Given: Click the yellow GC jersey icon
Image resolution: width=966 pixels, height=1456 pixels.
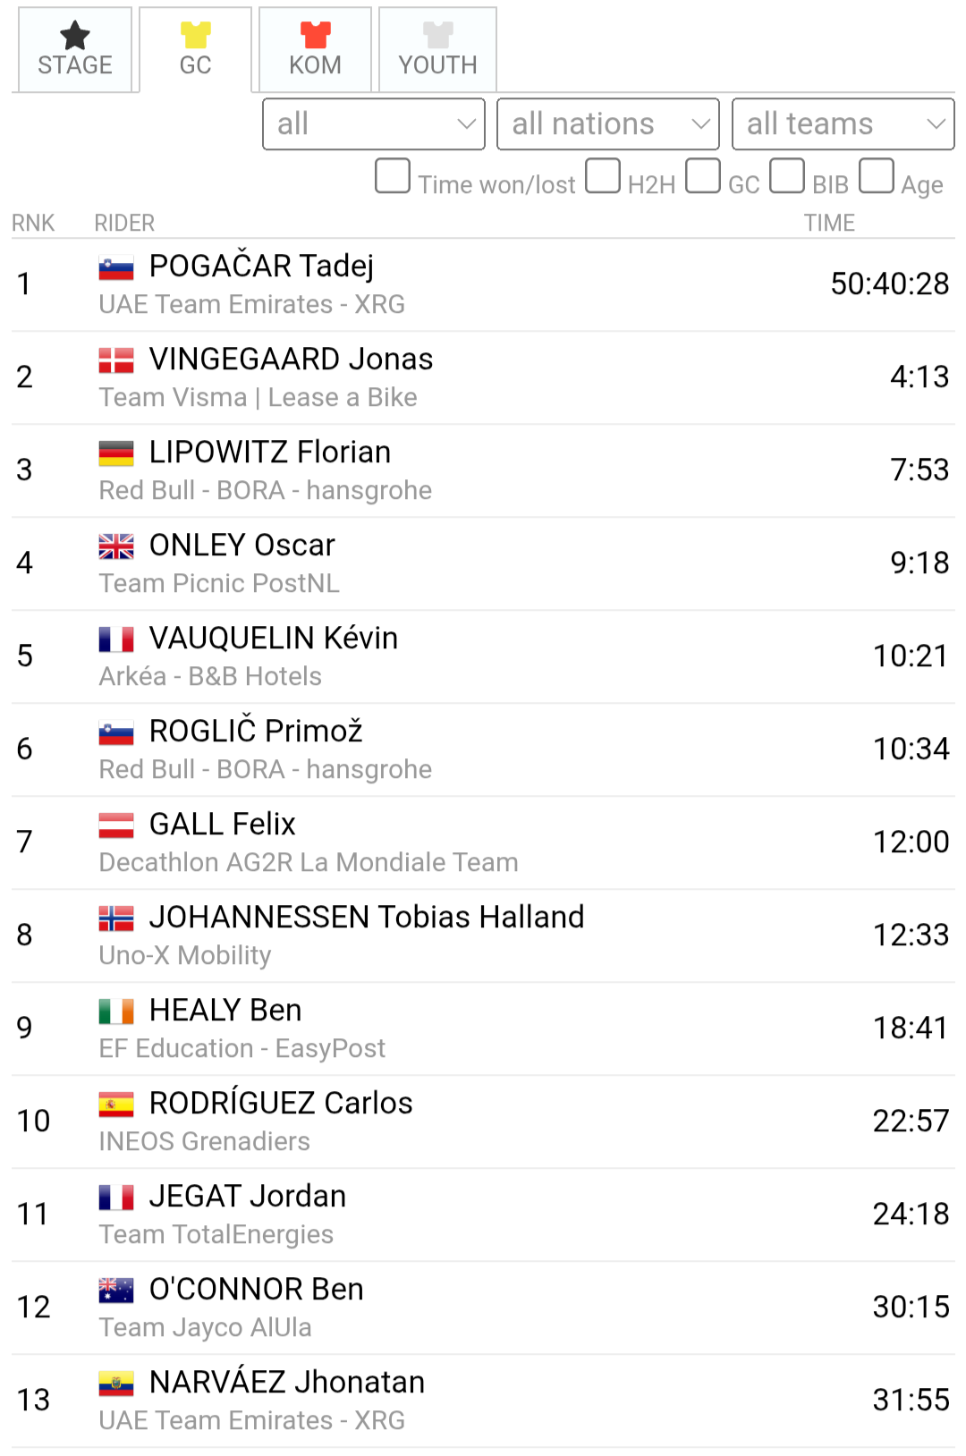Looking at the screenshot, I should [x=195, y=36].
